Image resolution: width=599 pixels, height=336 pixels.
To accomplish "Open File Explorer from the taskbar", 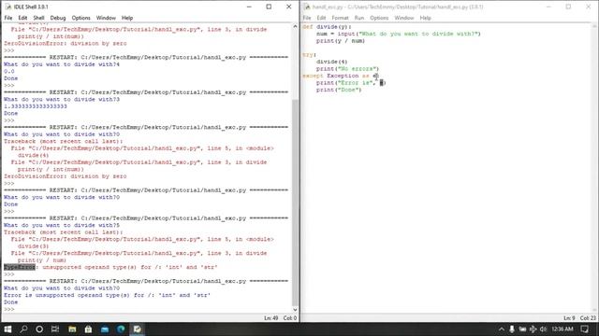I will [72, 329].
